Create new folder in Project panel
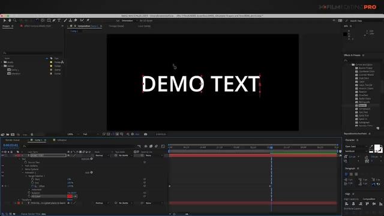 pos(8,134)
